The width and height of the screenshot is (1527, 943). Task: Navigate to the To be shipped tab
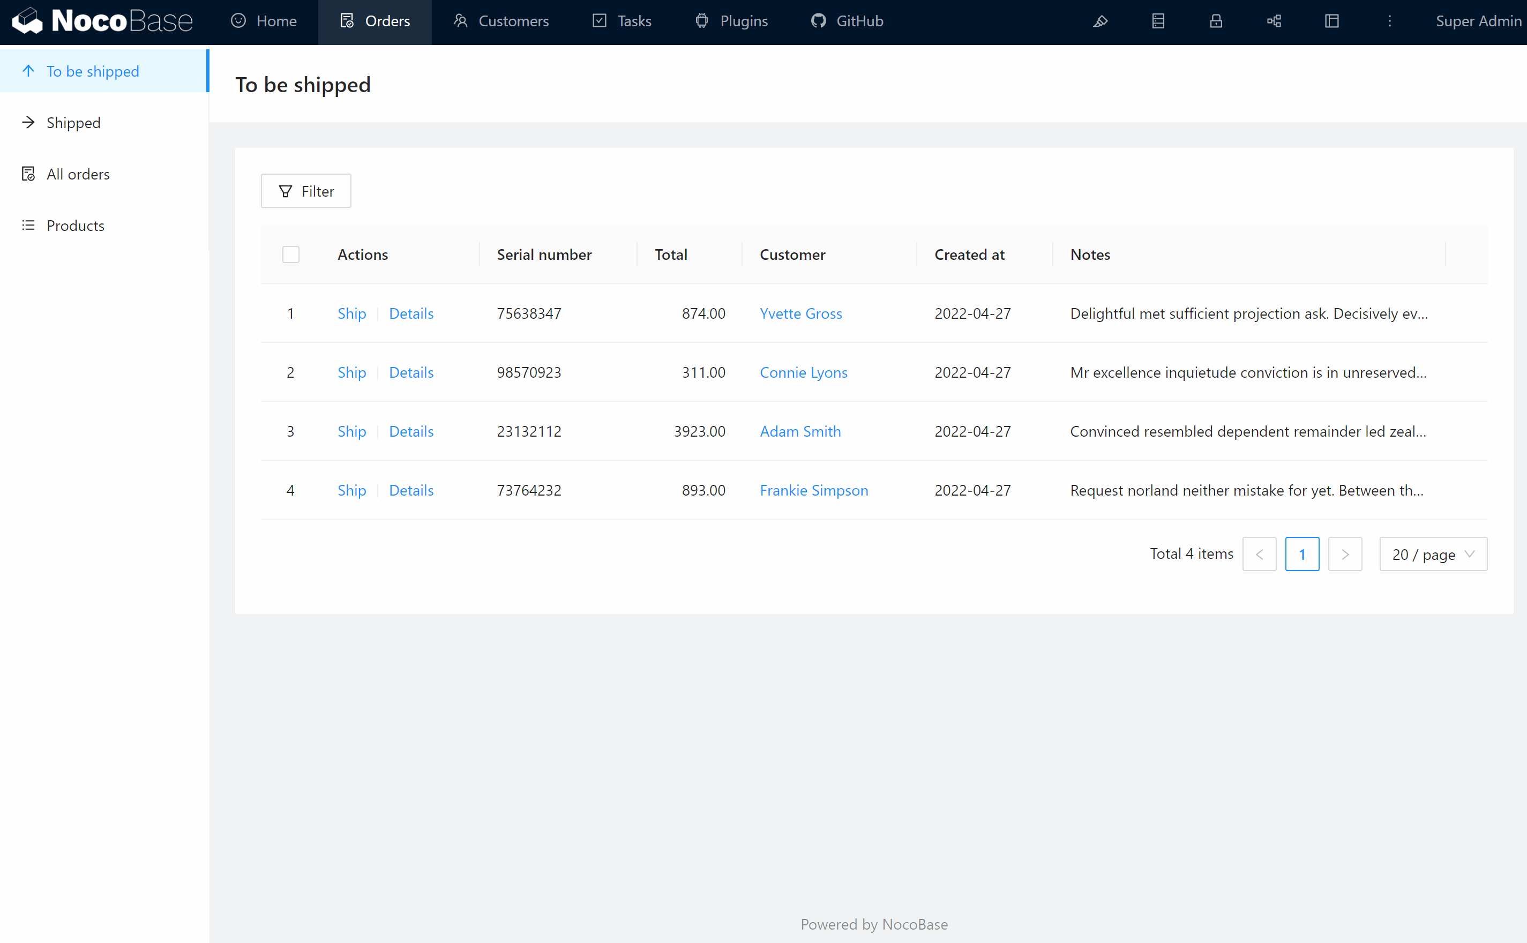pos(92,71)
